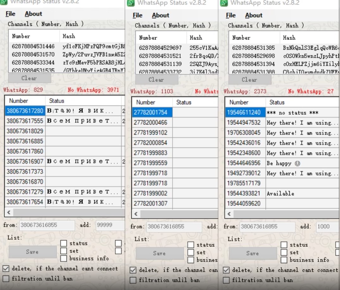
Task: Enable status checkbox in left window
Action: (x=64, y=243)
